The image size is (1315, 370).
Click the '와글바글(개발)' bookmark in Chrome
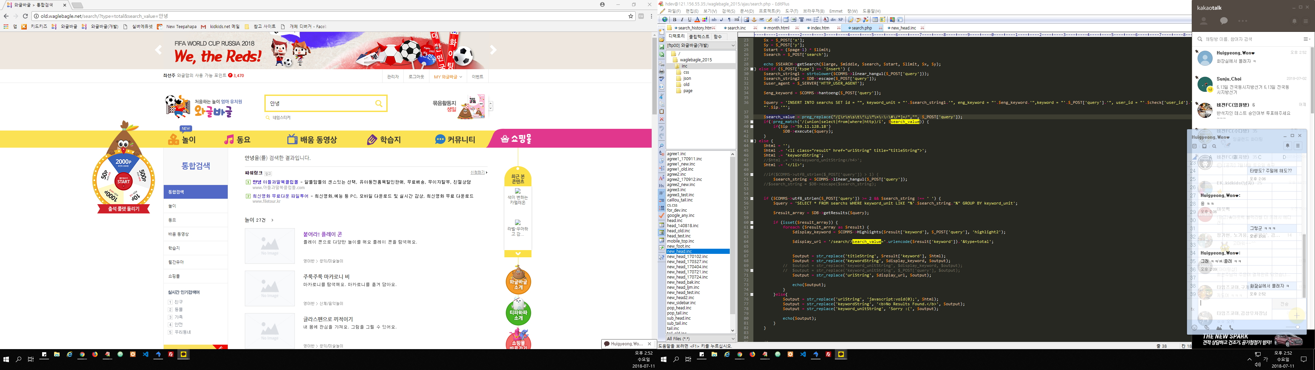[x=100, y=27]
